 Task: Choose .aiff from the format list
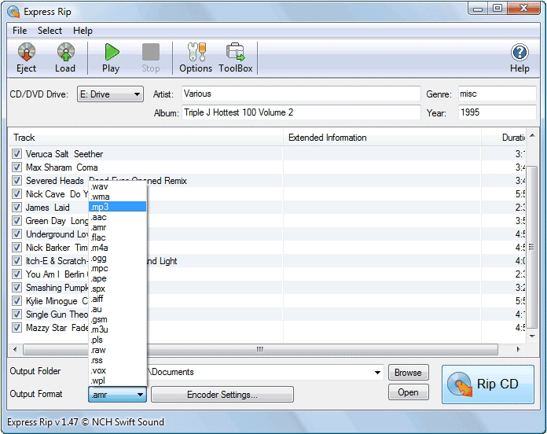click(118, 299)
